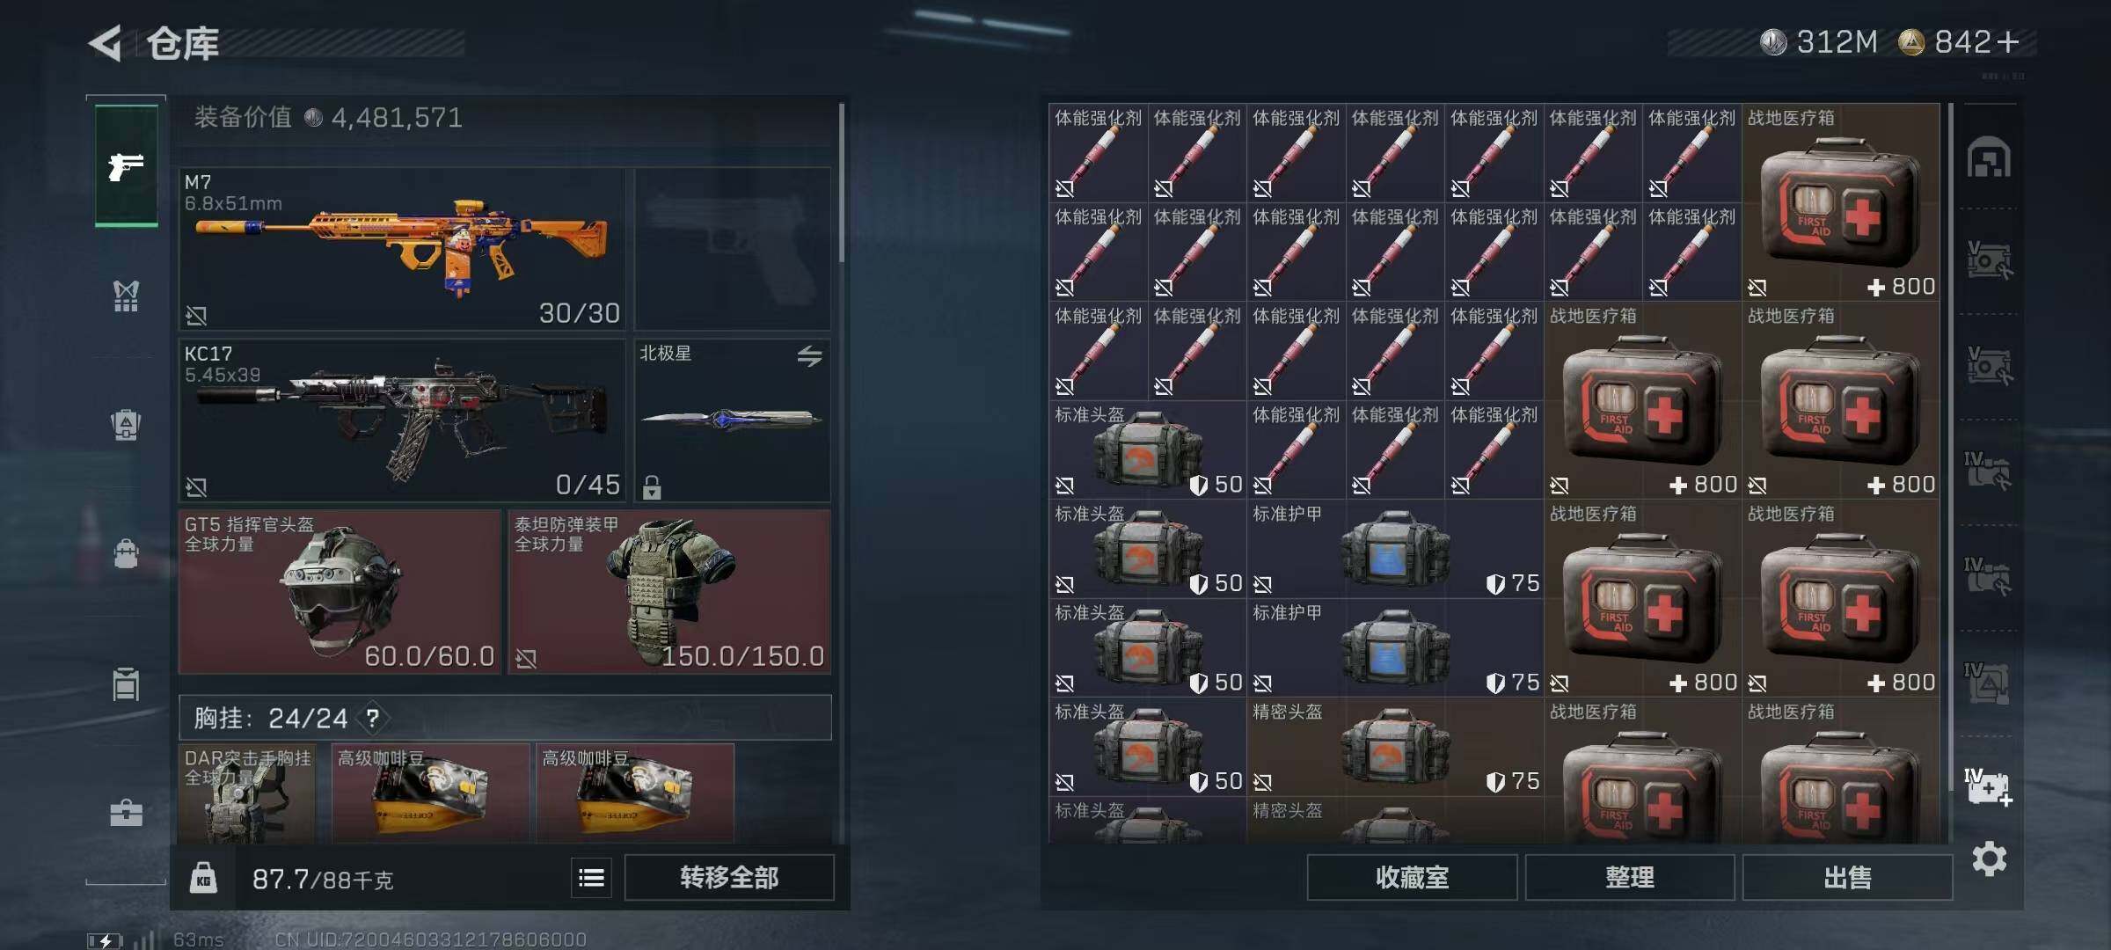Tap the weight lock KG icon
Viewport: 2111px width, 950px height.
point(203,878)
